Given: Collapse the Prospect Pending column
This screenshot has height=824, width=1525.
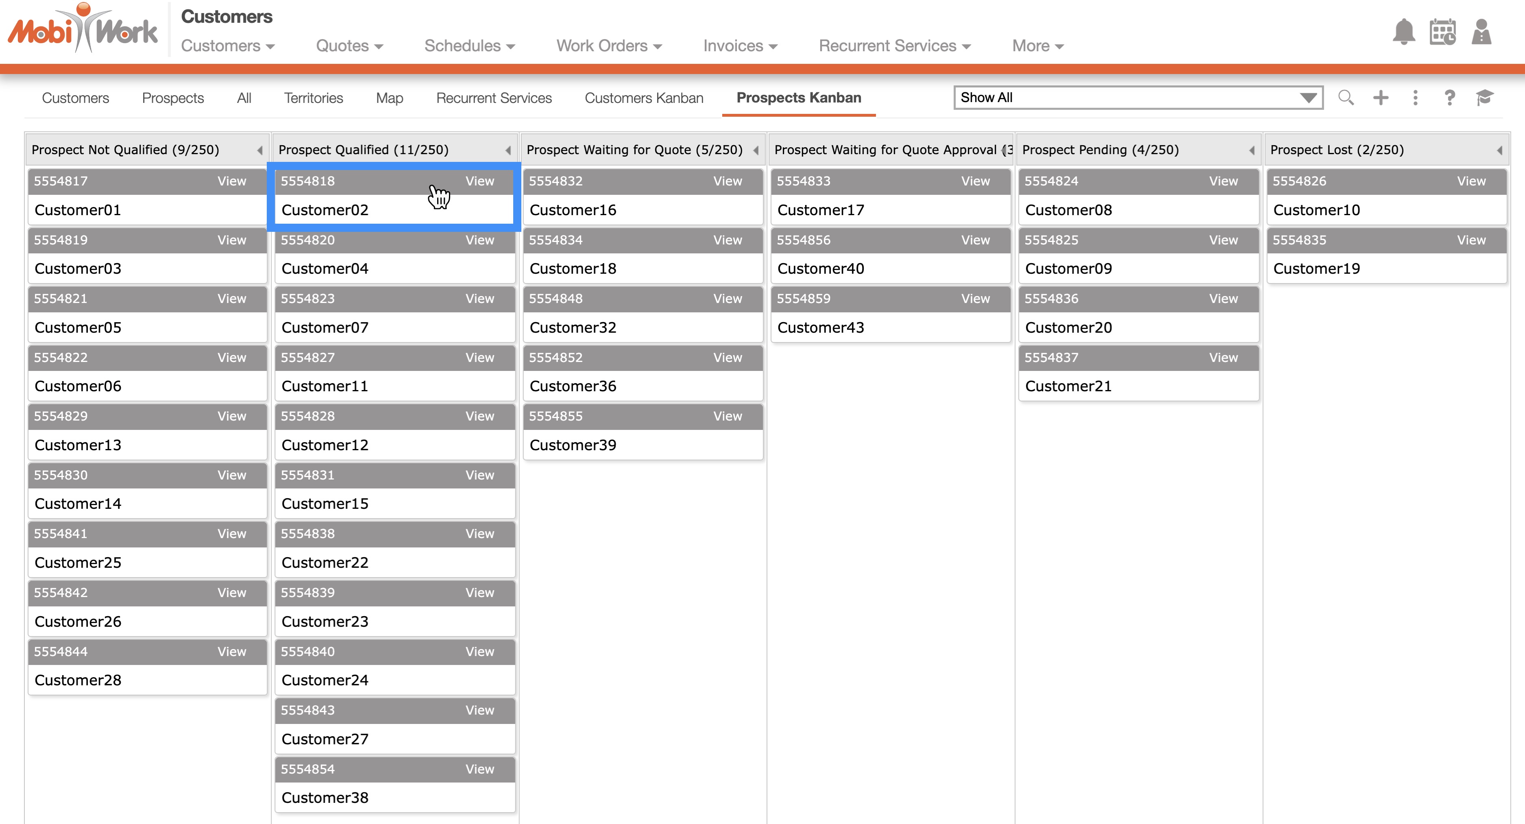Looking at the screenshot, I should [x=1251, y=150].
